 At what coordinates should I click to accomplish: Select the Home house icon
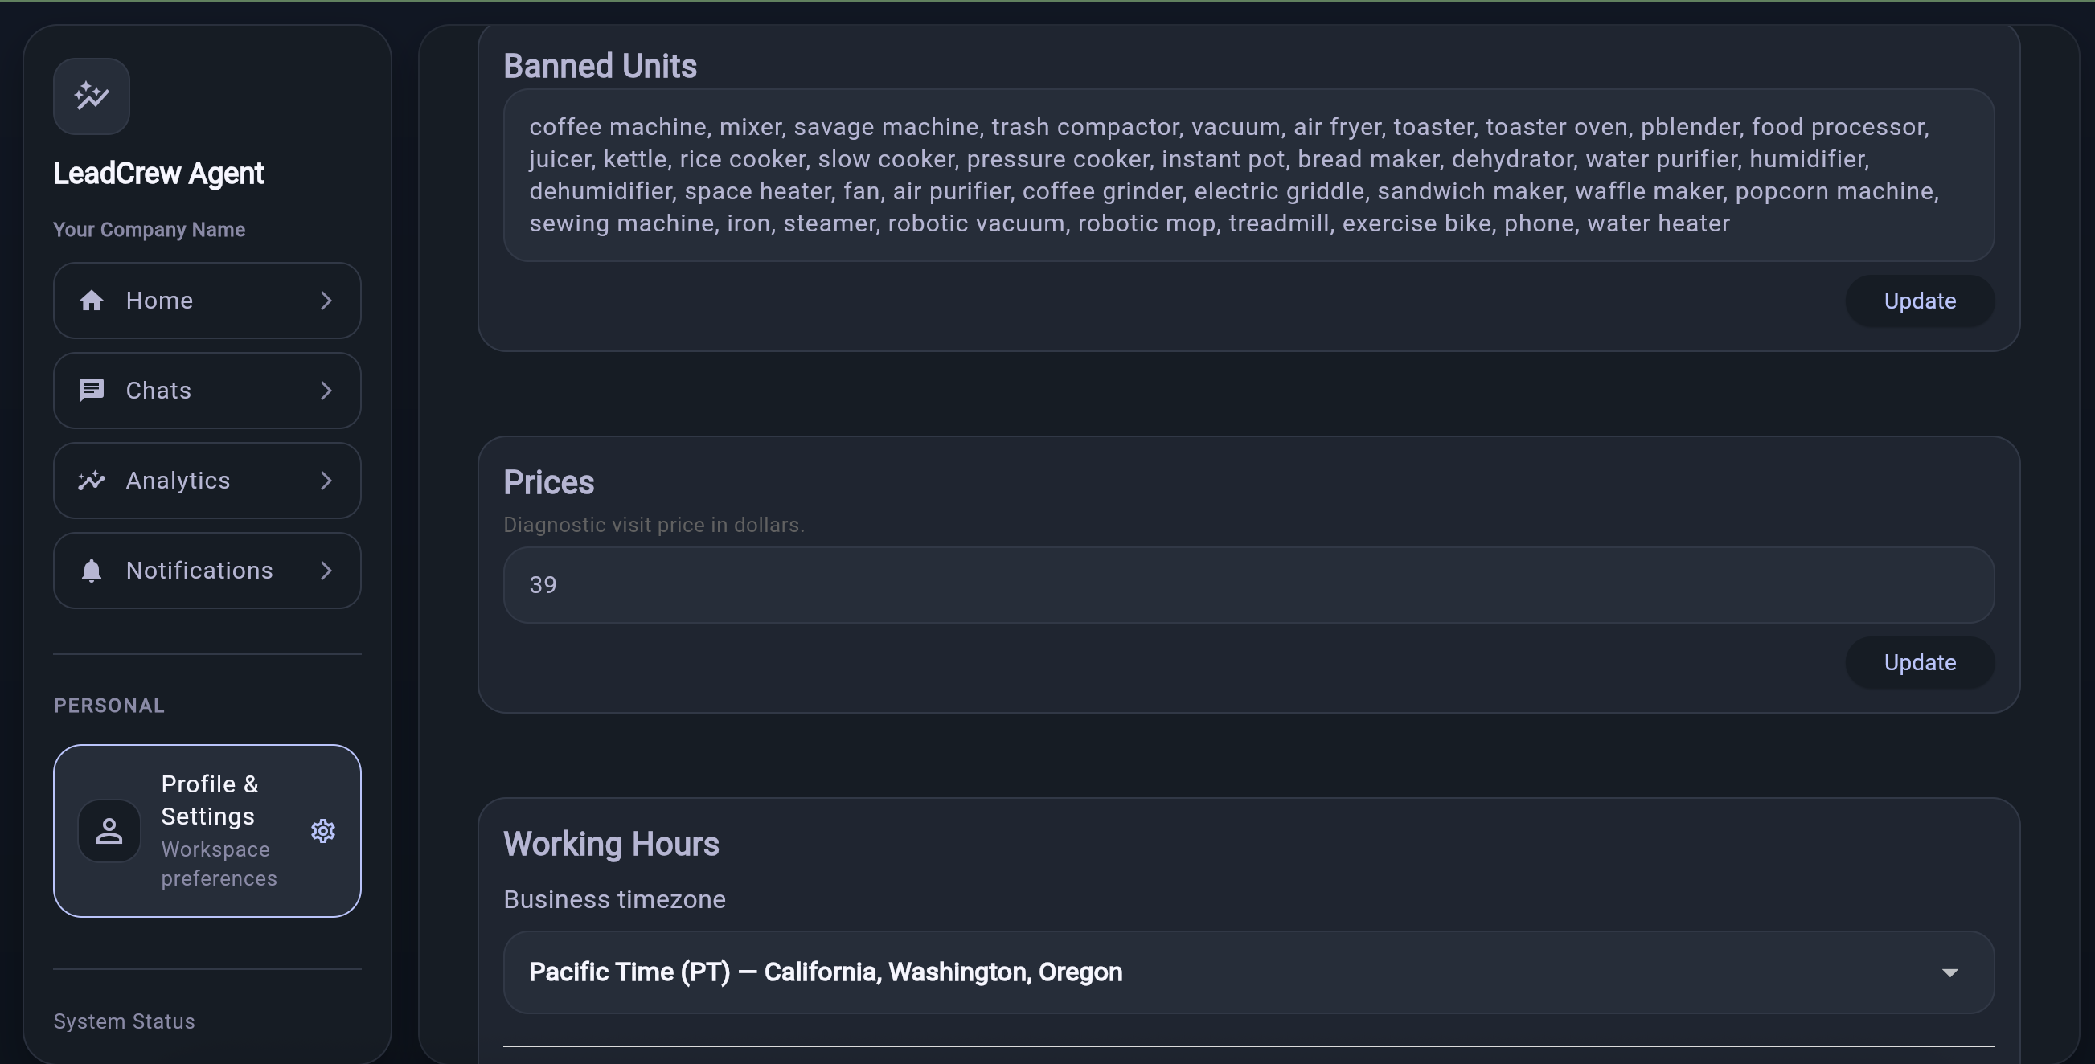tap(92, 300)
